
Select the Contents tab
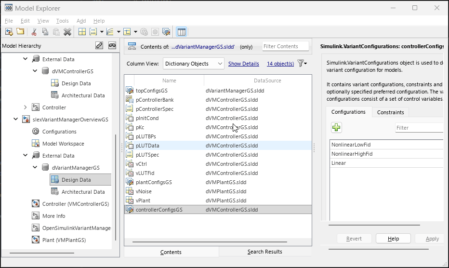pos(171,252)
